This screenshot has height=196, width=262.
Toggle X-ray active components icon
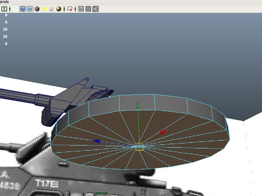point(88,9)
